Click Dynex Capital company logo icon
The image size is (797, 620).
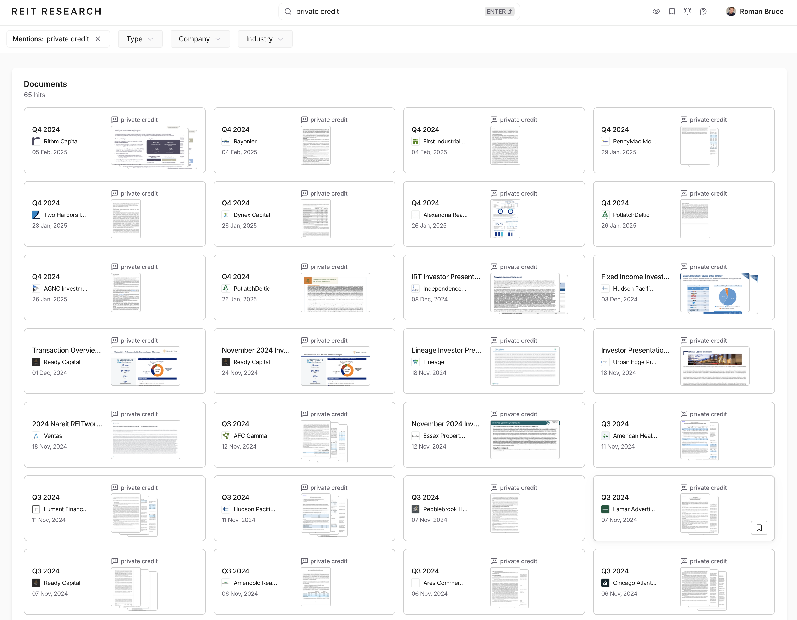(x=226, y=215)
